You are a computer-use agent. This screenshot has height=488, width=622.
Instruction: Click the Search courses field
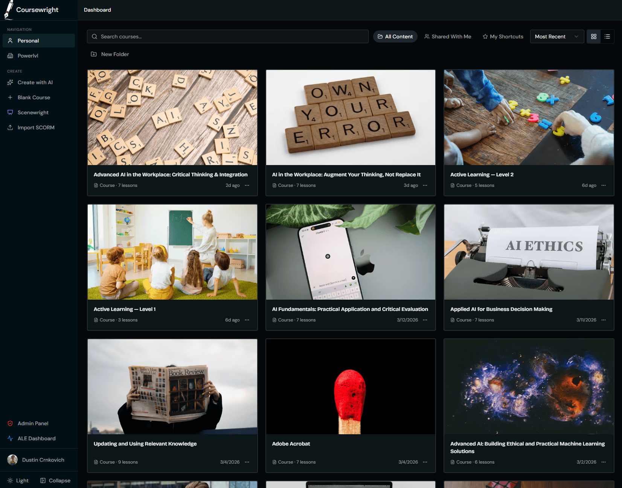tap(227, 36)
